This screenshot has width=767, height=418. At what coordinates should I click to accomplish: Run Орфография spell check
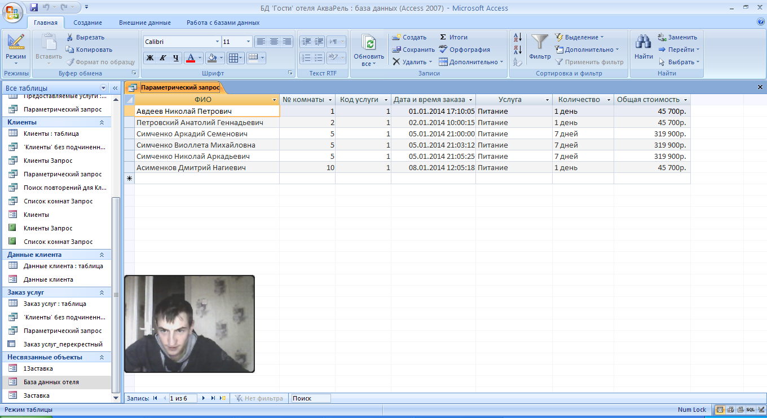464,50
